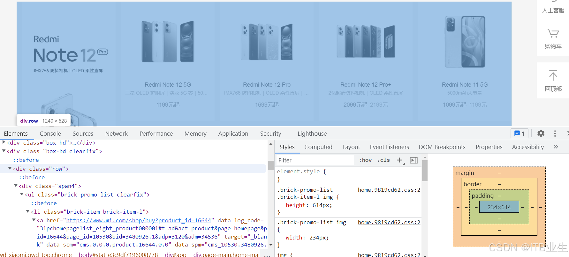
Task: Select the Accessibility sub-tab
Action: (528, 147)
